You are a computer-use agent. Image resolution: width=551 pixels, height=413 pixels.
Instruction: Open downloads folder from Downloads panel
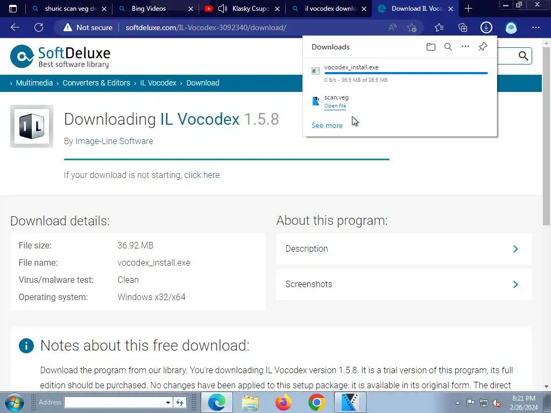pyautogui.click(x=431, y=47)
